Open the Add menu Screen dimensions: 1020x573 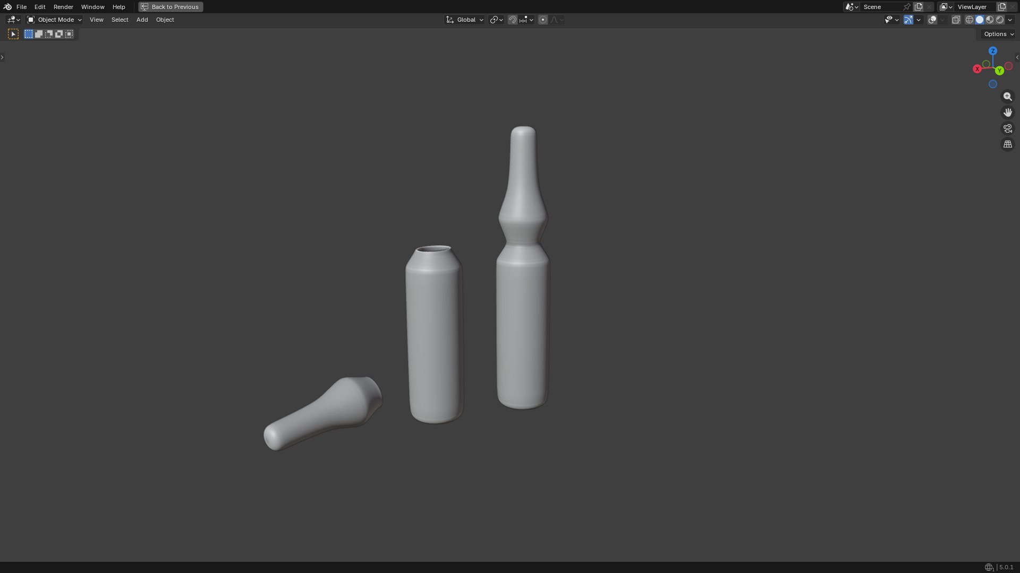pyautogui.click(x=142, y=20)
